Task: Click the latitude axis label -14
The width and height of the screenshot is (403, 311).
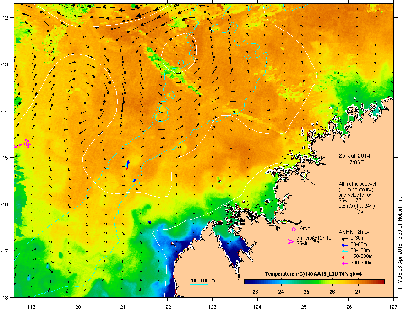Action: [x=5, y=111]
